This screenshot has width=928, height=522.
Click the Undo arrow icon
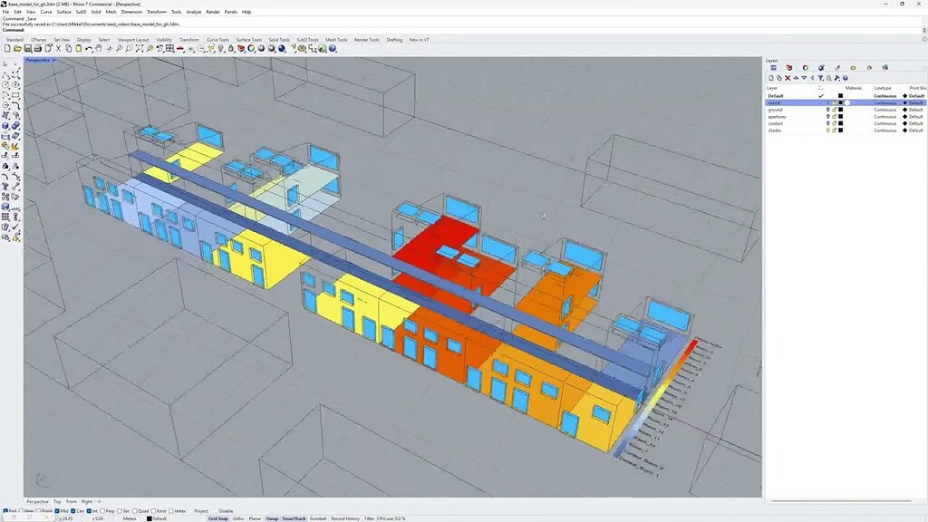tap(89, 48)
